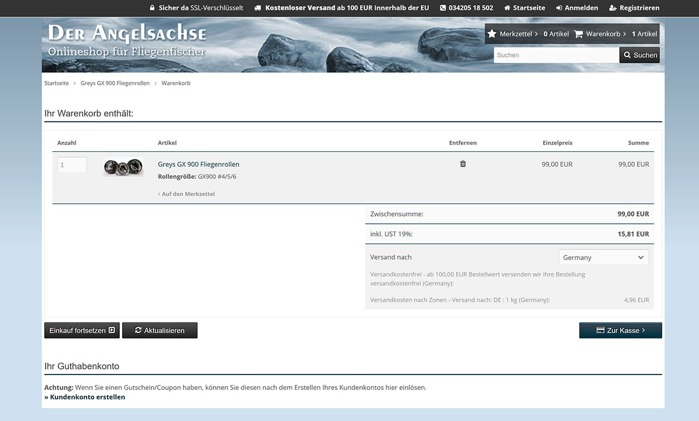Open the Merkzettel wishlist

[516, 34]
